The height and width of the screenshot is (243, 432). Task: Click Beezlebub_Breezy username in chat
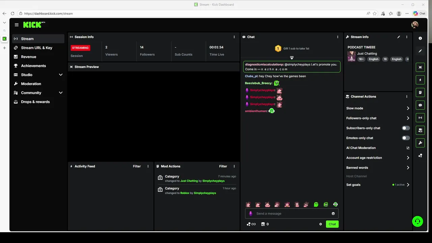pos(258,83)
